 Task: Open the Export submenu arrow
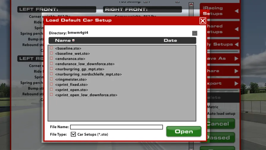click(x=237, y=83)
